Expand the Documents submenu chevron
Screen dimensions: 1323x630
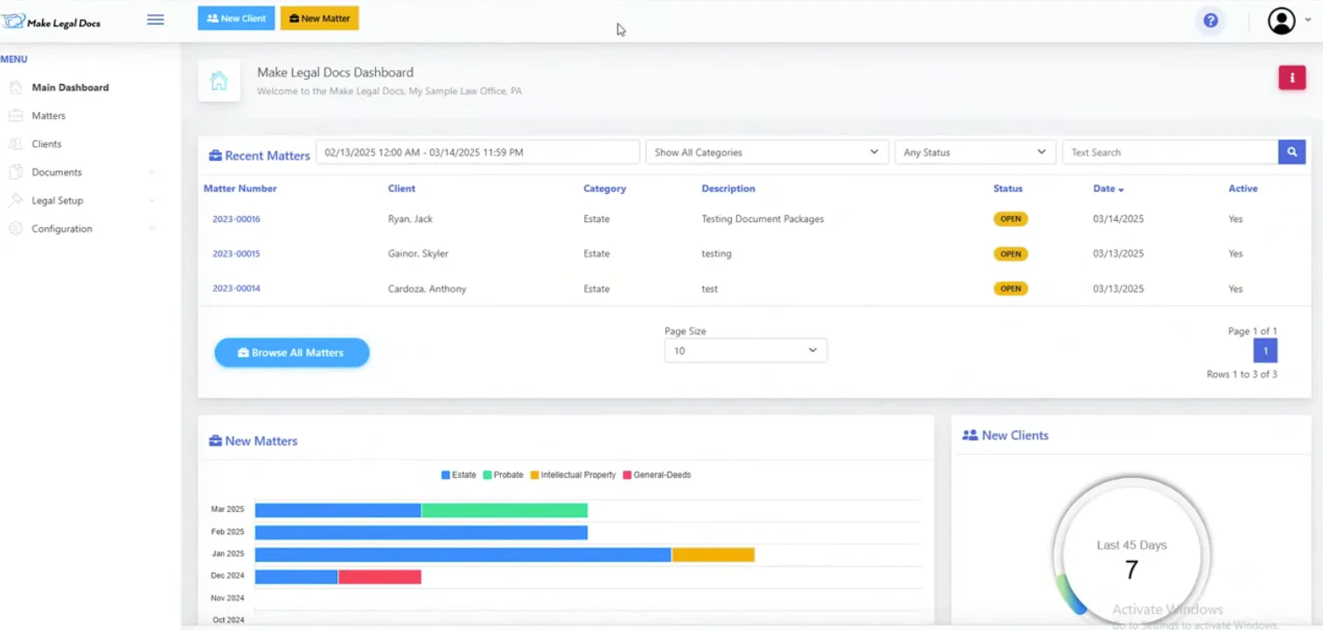coord(152,172)
